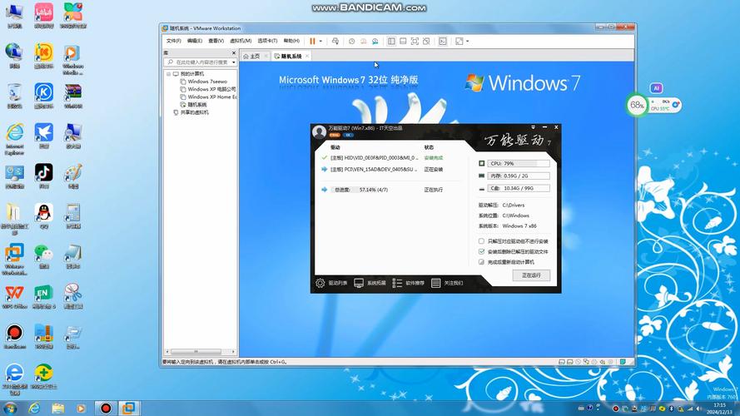The image size is (740, 416).
Task: Check the extract-only, do not install checkbox
Action: point(481,241)
